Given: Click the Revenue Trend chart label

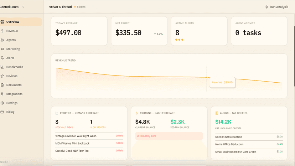Looking at the screenshot, I should tap(66, 61).
